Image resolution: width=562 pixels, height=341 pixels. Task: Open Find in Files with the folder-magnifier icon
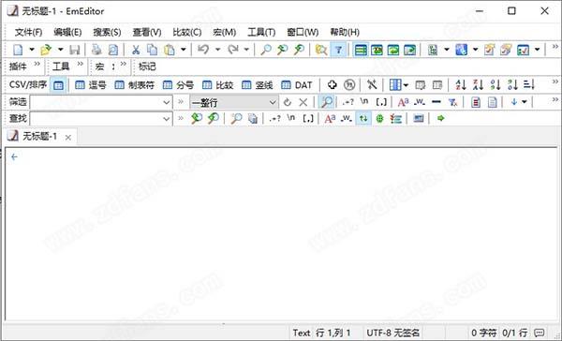pyautogui.click(x=320, y=50)
